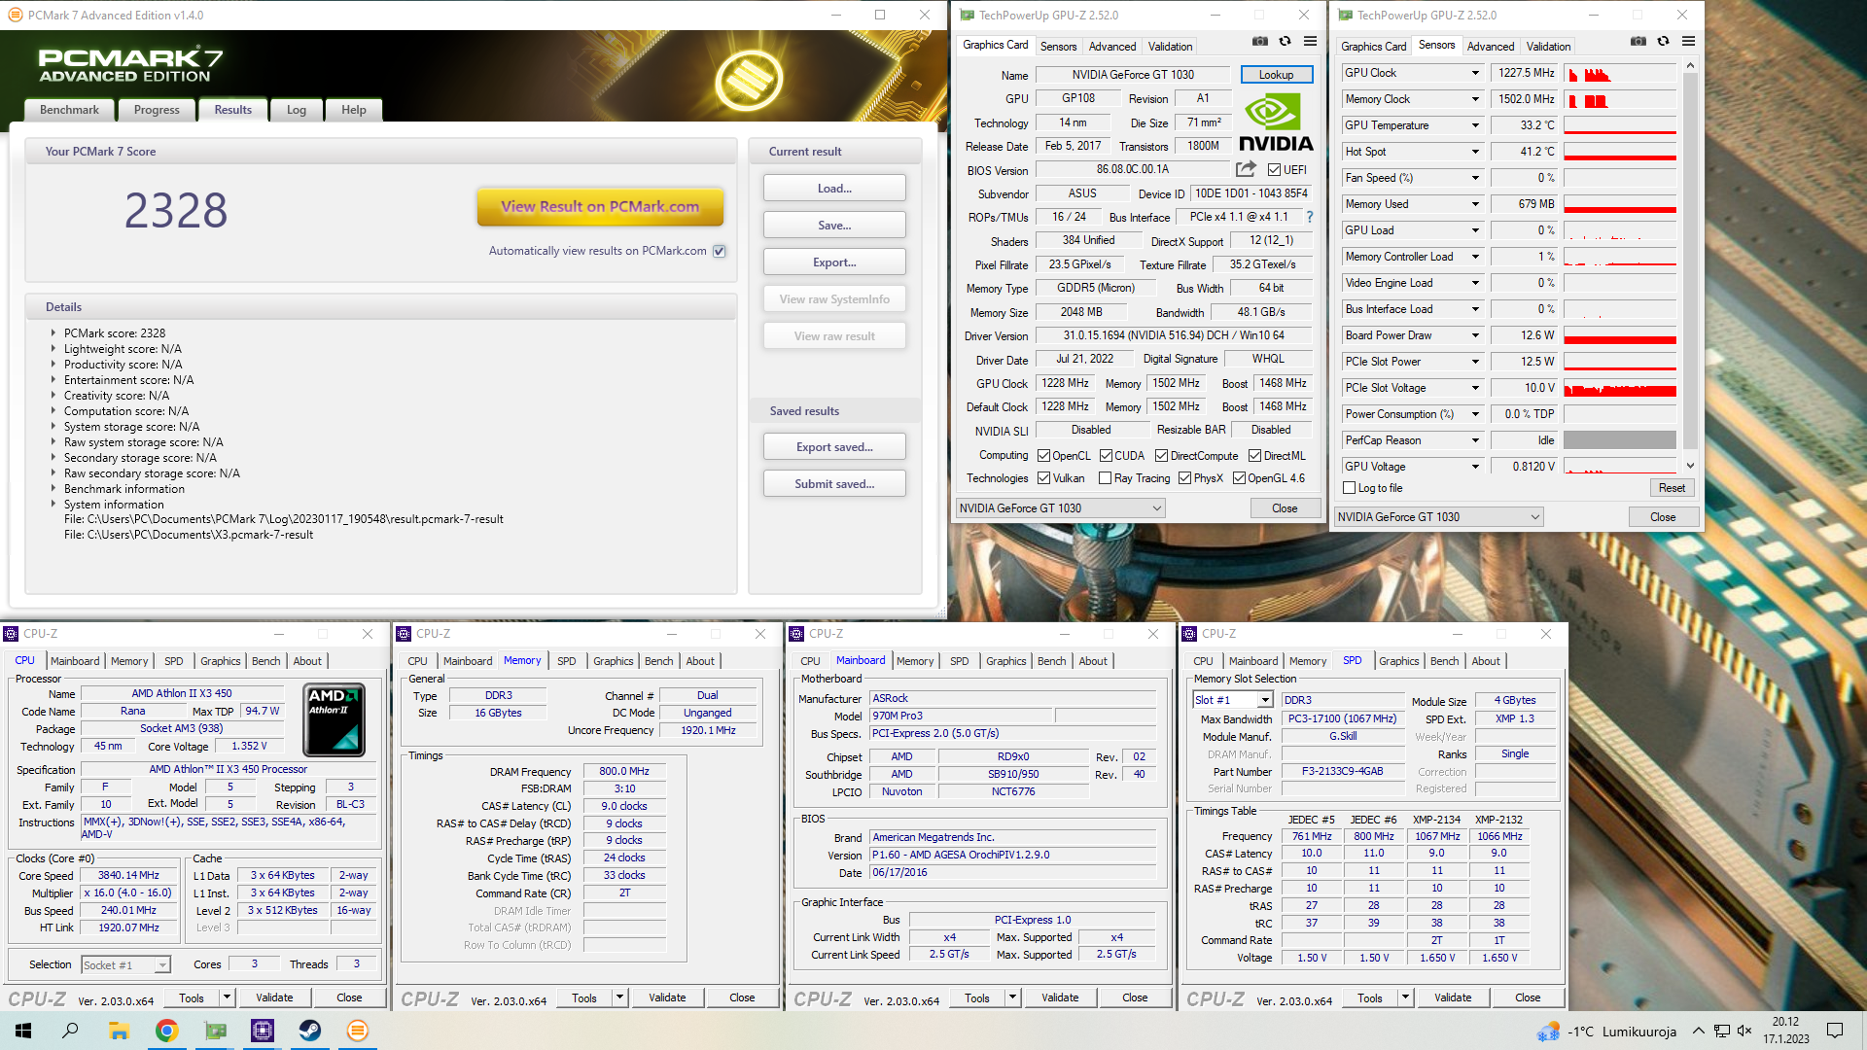Open Validation tab in GPU-Z Sensors window
Screen dimensions: 1867x1050
[x=1548, y=46]
